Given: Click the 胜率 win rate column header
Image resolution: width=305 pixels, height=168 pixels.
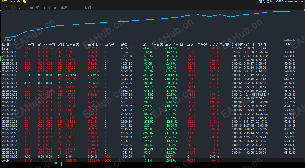Looking at the screenshot, I should (x=288, y=44).
